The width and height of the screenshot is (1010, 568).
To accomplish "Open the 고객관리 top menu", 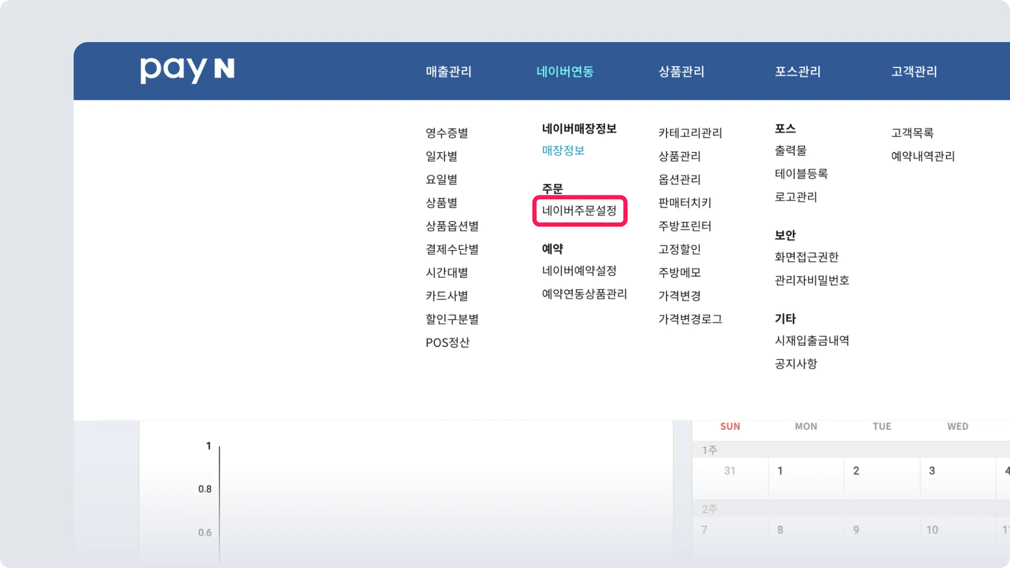I will click(x=914, y=71).
